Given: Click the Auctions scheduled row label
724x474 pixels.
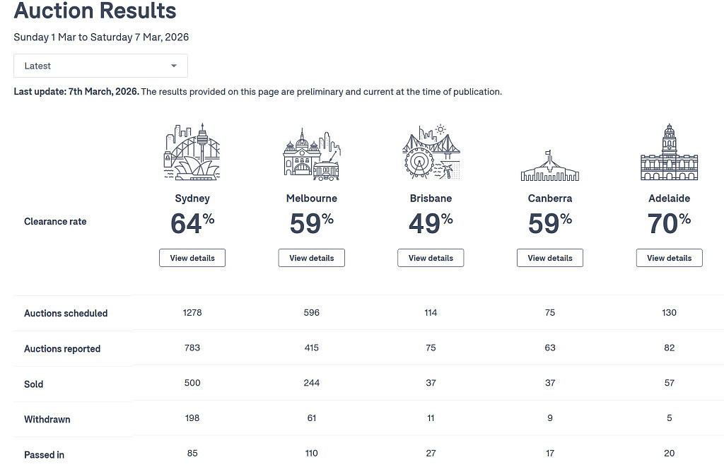Looking at the screenshot, I should pos(66,314).
